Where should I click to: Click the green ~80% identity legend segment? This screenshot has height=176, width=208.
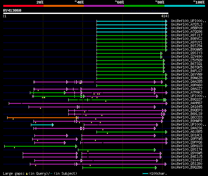tap(144, 6)
